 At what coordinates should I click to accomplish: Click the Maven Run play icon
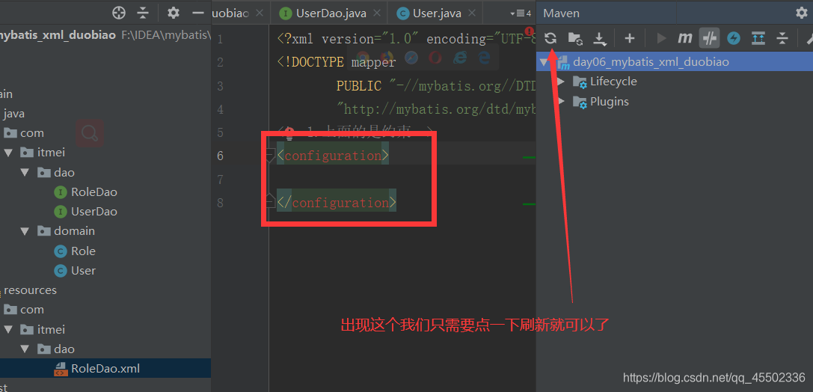coord(661,38)
